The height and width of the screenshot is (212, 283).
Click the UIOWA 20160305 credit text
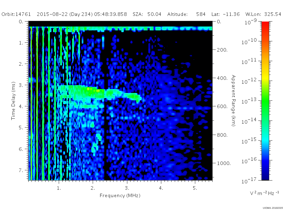click(x=273, y=208)
